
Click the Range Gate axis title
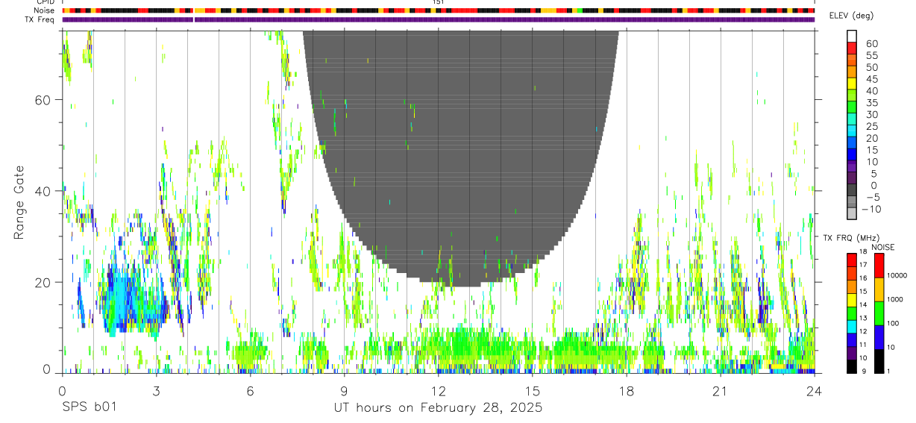pos(19,202)
